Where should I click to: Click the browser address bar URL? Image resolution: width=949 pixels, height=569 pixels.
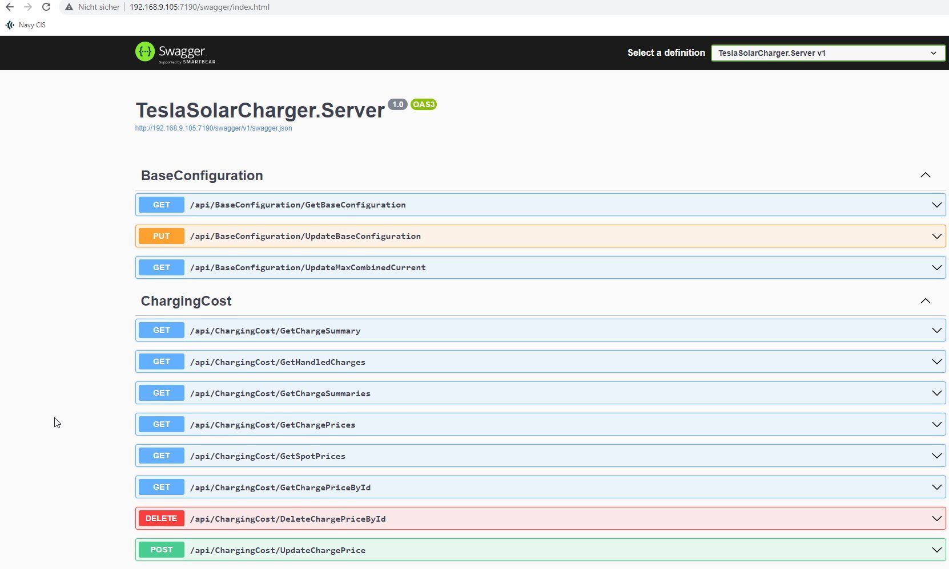tap(199, 7)
